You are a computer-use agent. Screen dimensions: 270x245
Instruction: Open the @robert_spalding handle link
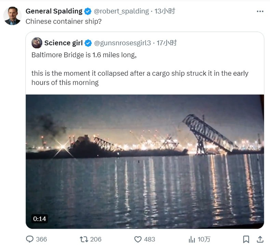pyautogui.click(x=121, y=11)
